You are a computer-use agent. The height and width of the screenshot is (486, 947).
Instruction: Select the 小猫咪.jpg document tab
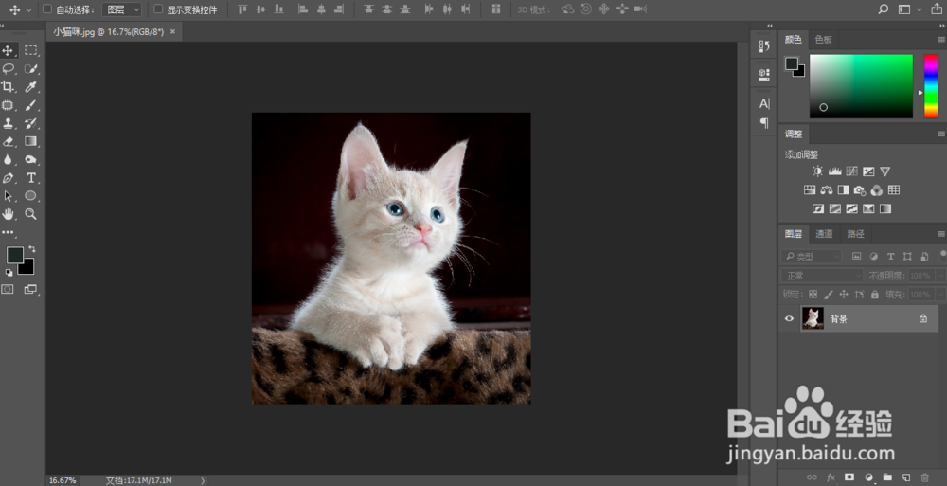click(108, 31)
